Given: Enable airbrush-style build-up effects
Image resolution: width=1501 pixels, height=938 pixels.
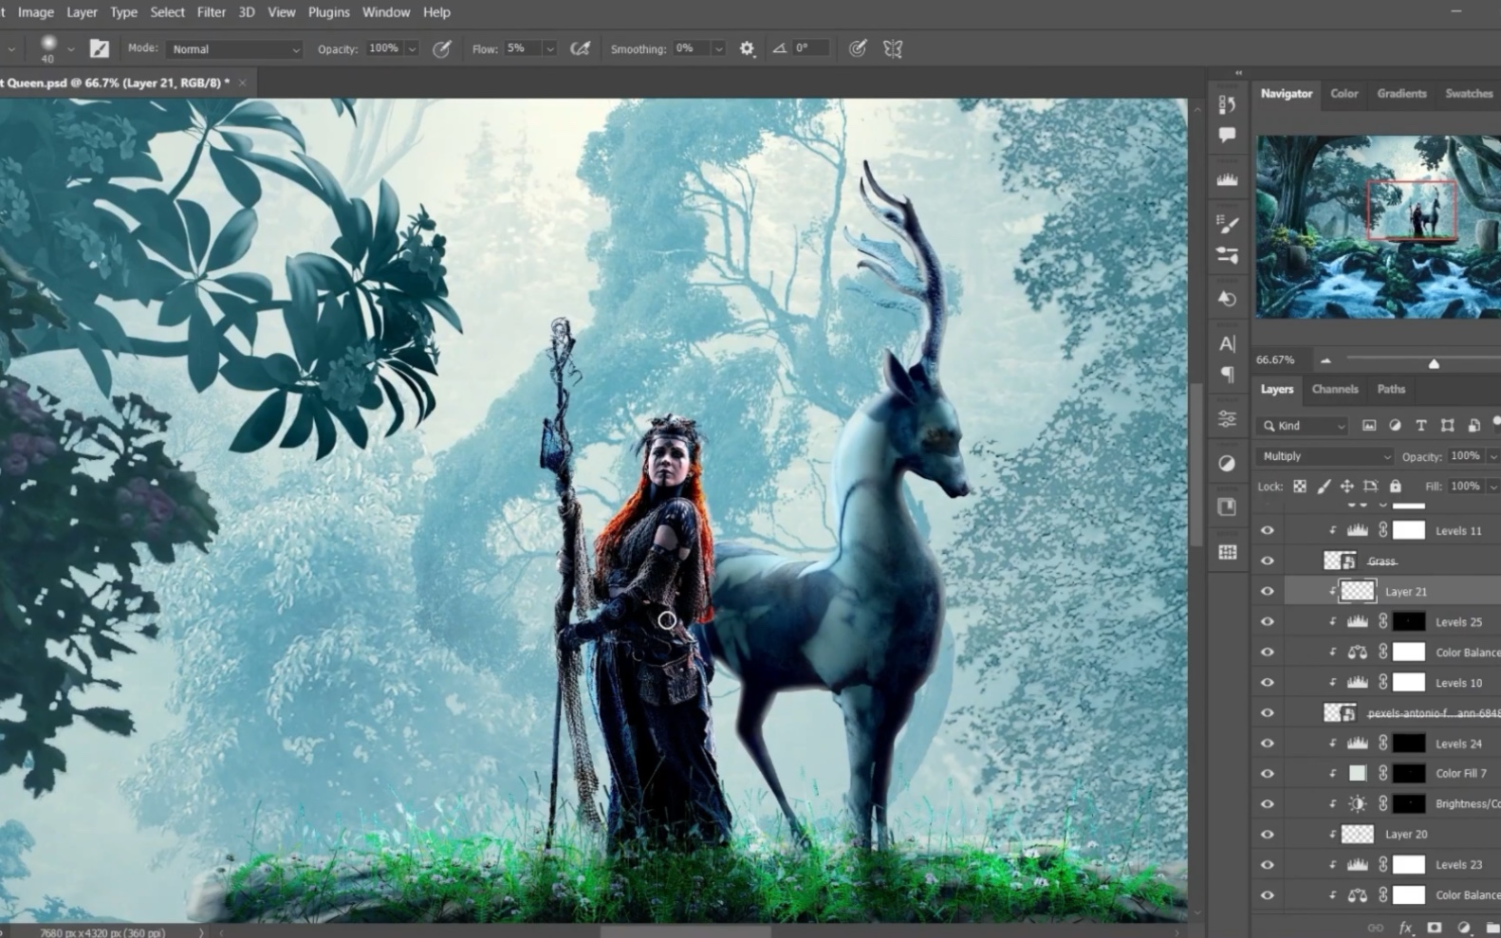Looking at the screenshot, I should tap(580, 48).
